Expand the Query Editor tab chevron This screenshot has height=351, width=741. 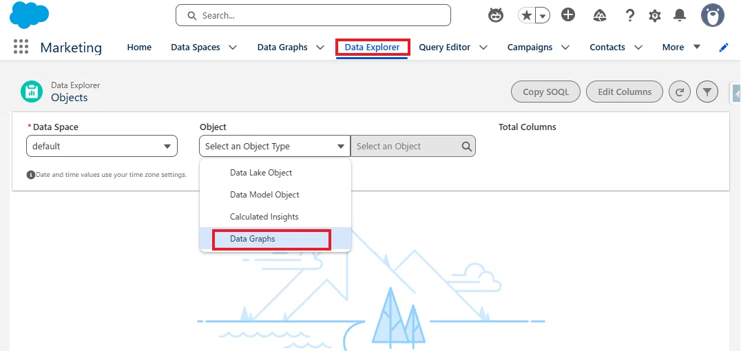483,47
